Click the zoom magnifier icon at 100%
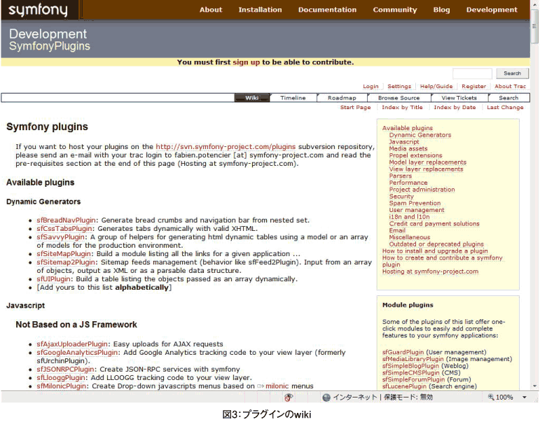540x422 pixels. pyautogui.click(x=491, y=397)
